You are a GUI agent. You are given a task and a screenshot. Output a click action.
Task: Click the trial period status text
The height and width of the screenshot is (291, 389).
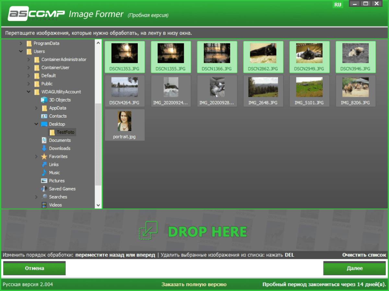pos(324,285)
